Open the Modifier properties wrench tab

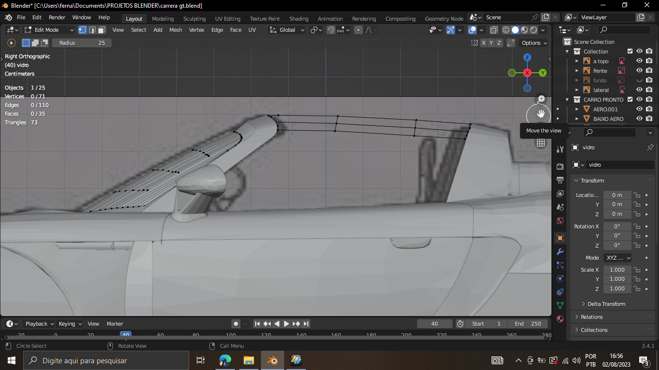560,251
